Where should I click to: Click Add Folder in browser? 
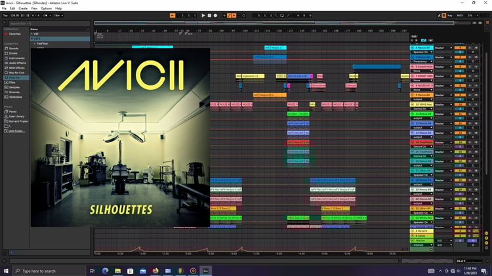click(x=16, y=131)
